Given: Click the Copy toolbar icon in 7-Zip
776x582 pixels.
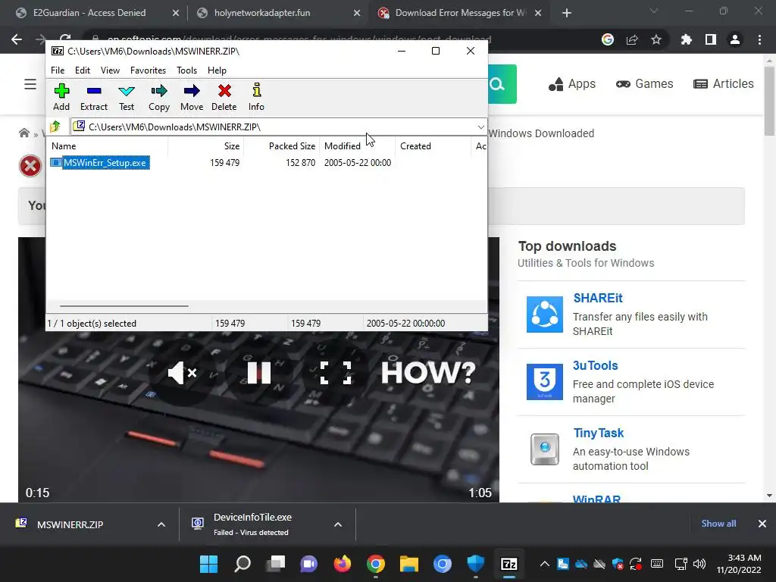Looking at the screenshot, I should point(159,97).
